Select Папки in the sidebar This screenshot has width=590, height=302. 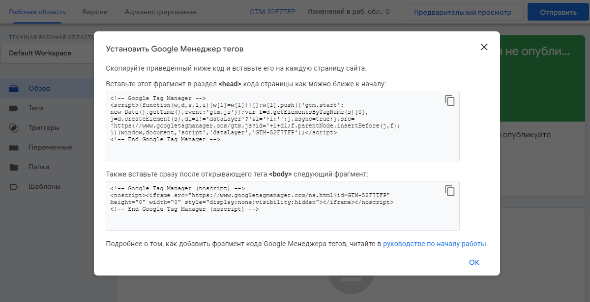tap(47, 167)
